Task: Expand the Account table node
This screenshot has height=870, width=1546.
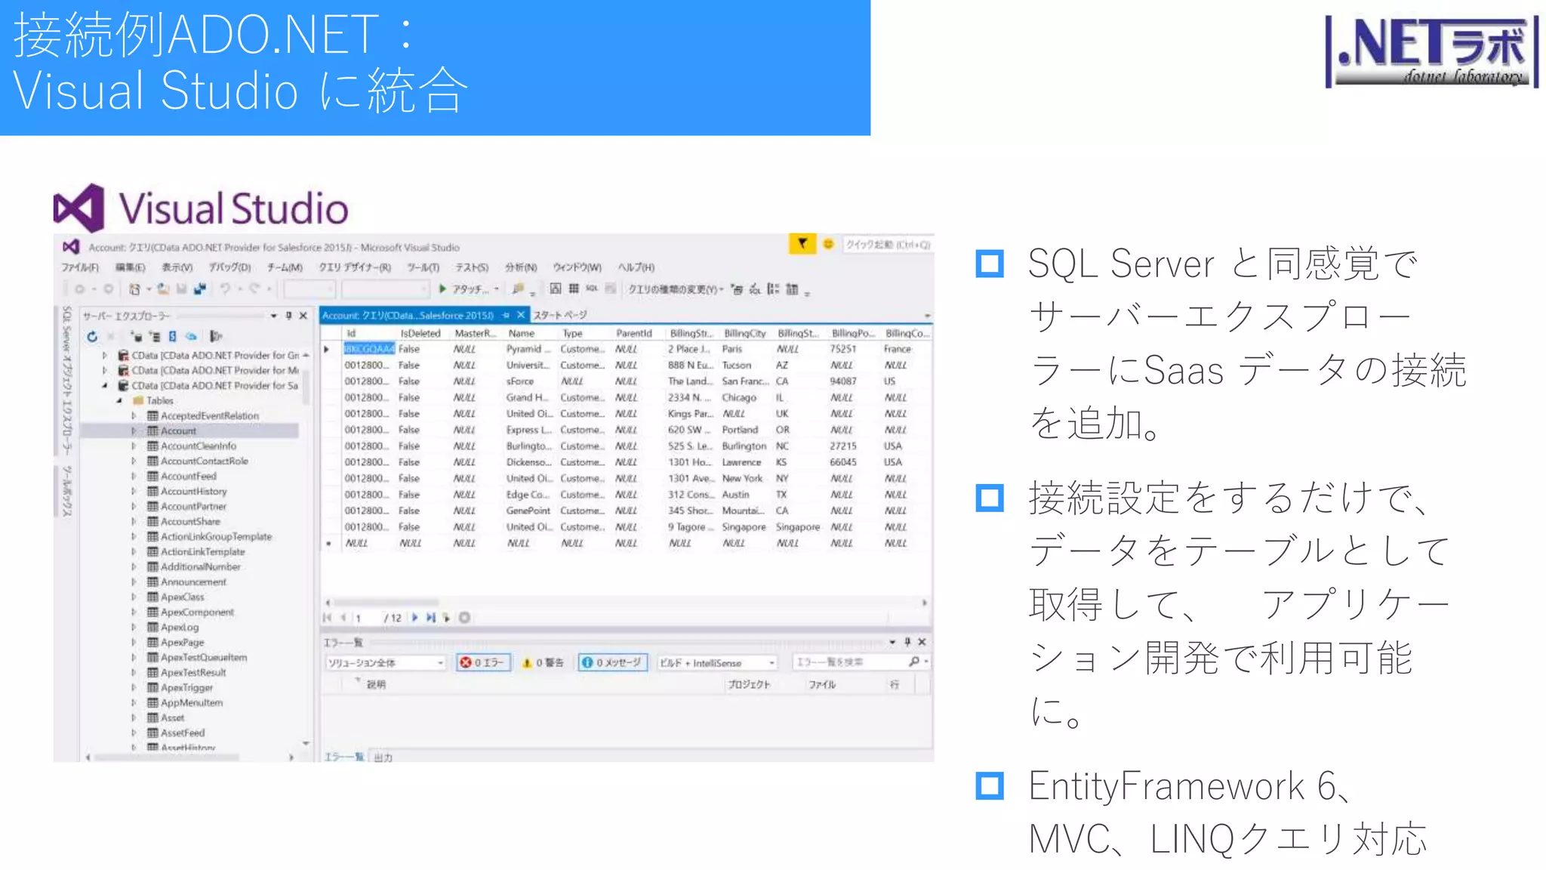Action: tap(134, 430)
